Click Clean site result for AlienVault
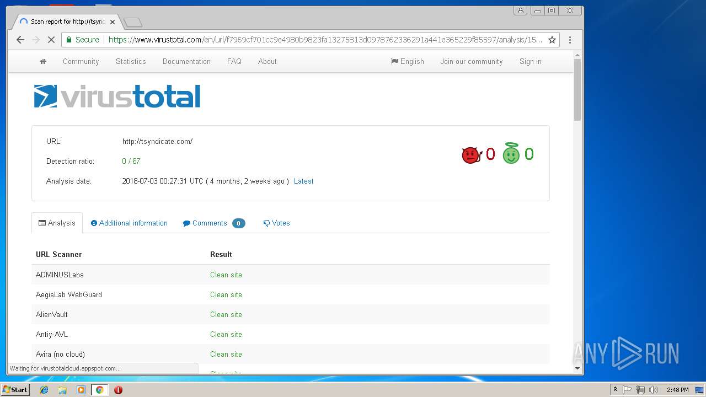Viewport: 706px width, 397px height. coord(226,314)
